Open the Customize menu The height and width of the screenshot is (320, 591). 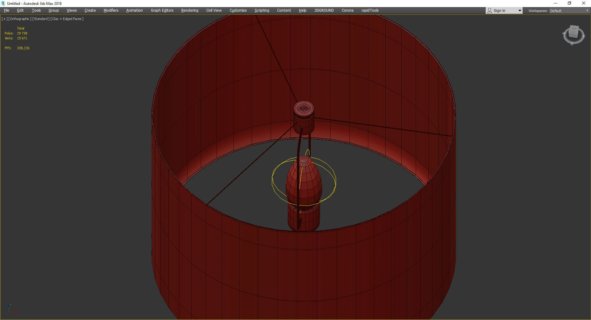[238, 10]
